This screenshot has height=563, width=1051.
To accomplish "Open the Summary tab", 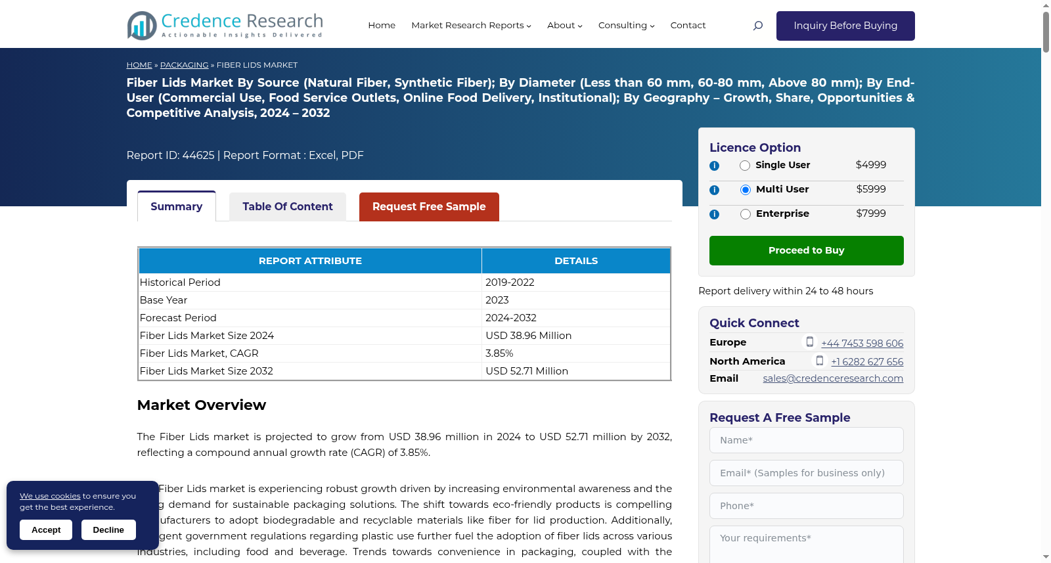I will [x=177, y=206].
